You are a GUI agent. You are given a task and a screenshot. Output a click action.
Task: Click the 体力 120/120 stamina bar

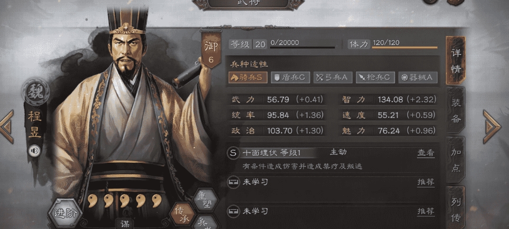pyautogui.click(x=393, y=44)
